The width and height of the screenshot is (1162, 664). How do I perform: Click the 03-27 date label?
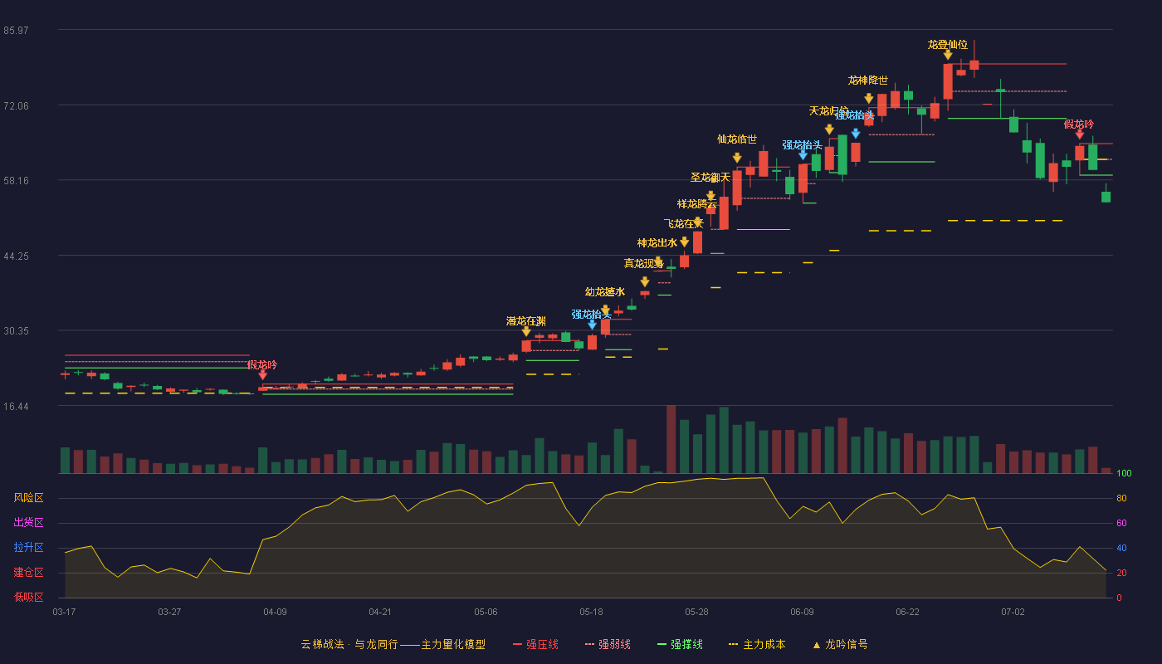pyautogui.click(x=169, y=612)
